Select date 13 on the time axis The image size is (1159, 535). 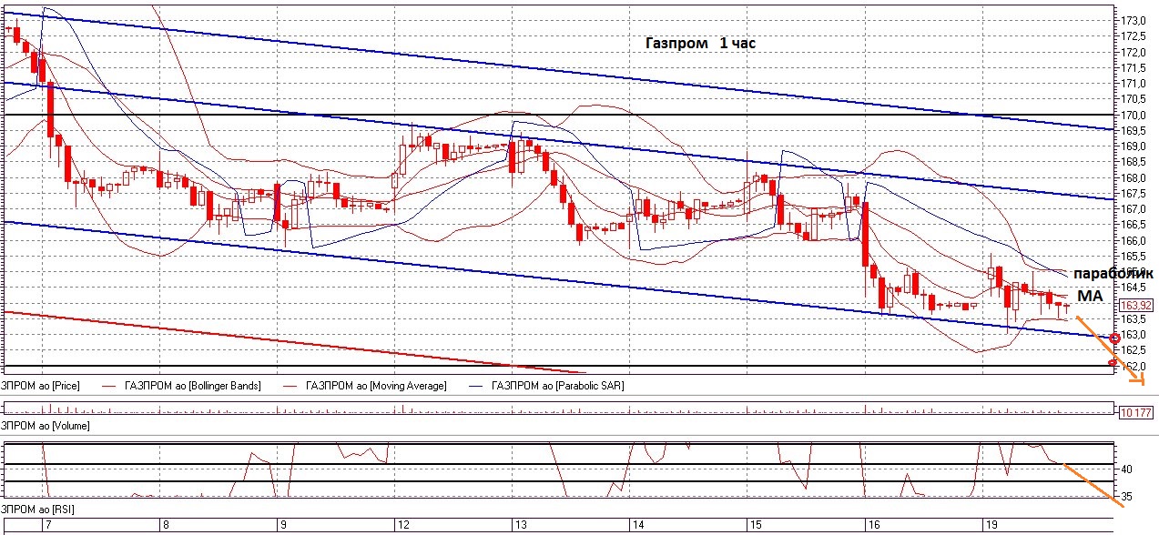coord(521,526)
